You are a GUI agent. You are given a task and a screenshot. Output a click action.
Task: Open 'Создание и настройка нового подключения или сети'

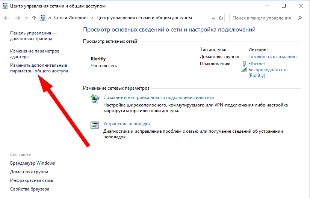pyautogui.click(x=158, y=97)
